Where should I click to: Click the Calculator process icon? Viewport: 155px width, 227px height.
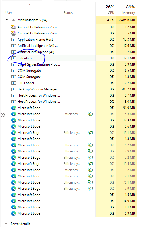[14, 58]
